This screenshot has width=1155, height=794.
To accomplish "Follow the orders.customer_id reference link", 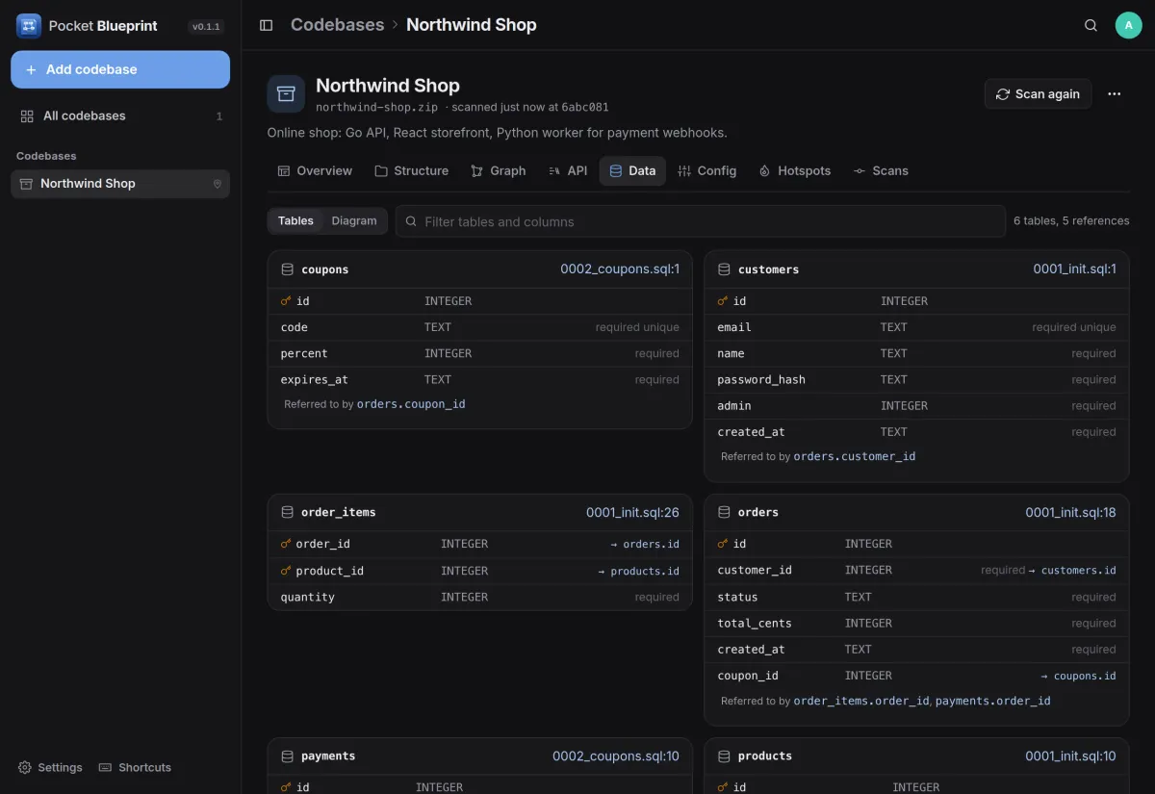I will click(855, 456).
